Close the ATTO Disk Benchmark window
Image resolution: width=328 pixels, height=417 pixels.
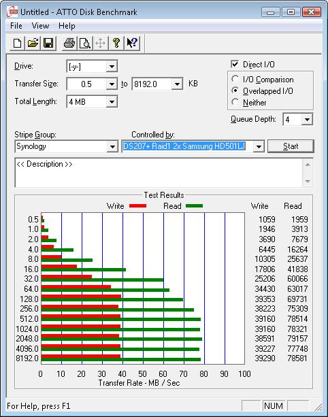click(311, 12)
